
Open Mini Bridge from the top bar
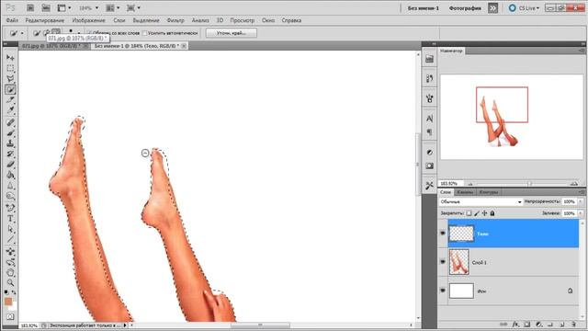pos(46,7)
